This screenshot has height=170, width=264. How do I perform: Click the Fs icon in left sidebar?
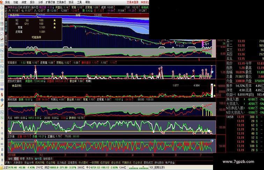[x=2, y=112]
